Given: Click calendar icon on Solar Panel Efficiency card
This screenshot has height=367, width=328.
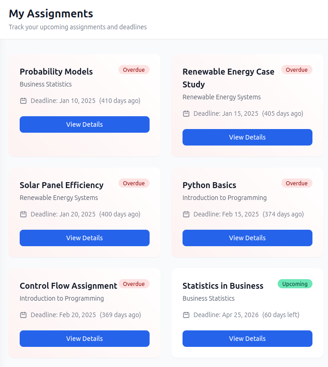Looking at the screenshot, I should (x=23, y=214).
